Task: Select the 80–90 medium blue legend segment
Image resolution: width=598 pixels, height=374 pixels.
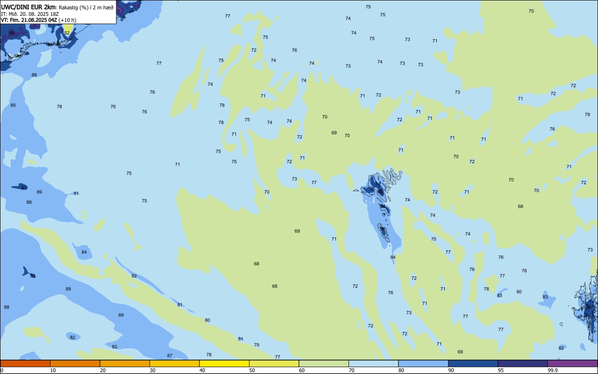Action: coord(423,363)
